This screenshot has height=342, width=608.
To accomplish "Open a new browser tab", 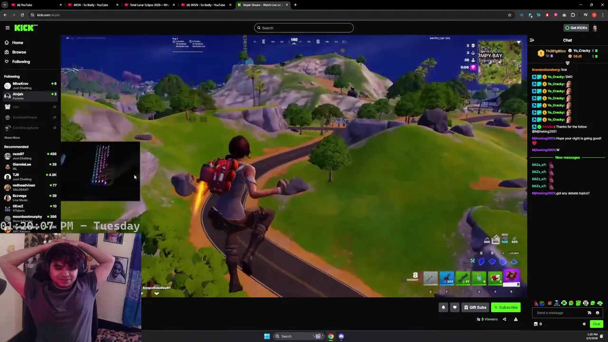I will point(295,5).
